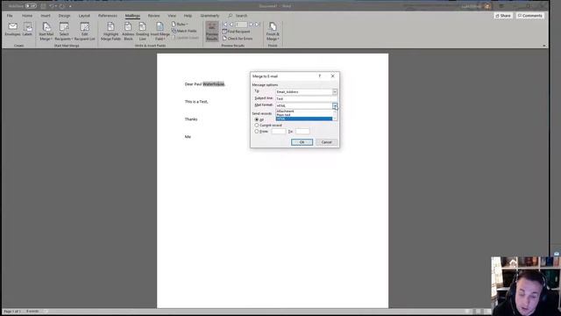The height and width of the screenshot is (316, 561).
Task: Click Edit Recipient List icon
Action: (x=84, y=32)
